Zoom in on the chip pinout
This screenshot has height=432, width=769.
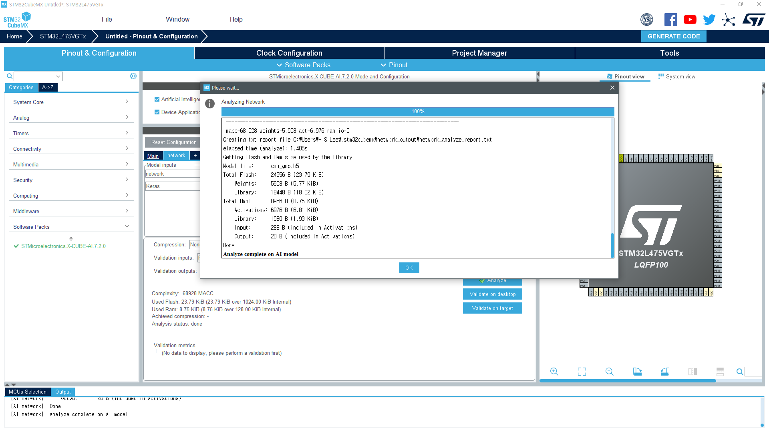[x=554, y=372]
